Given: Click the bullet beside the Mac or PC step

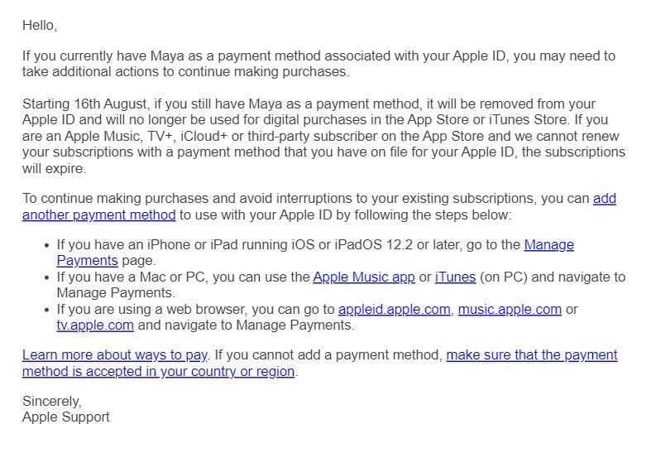Looking at the screenshot, I should pyautogui.click(x=47, y=277).
